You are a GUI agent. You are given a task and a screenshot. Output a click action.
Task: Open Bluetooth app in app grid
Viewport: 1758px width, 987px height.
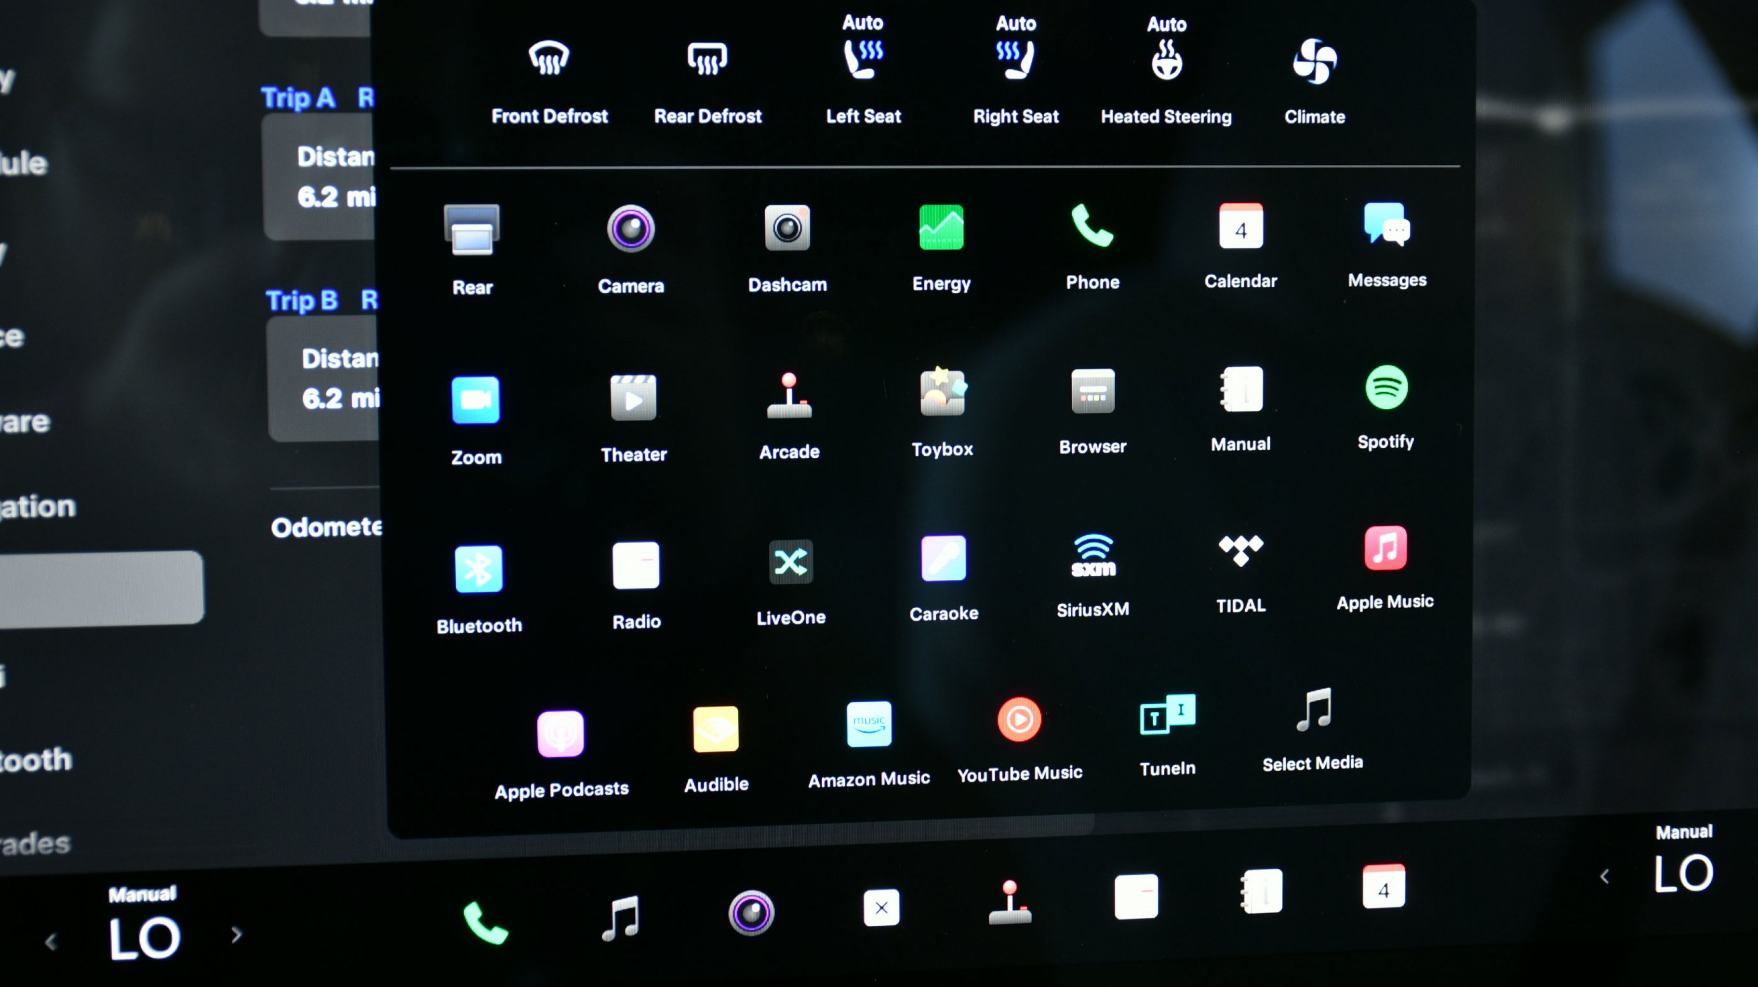479,590
